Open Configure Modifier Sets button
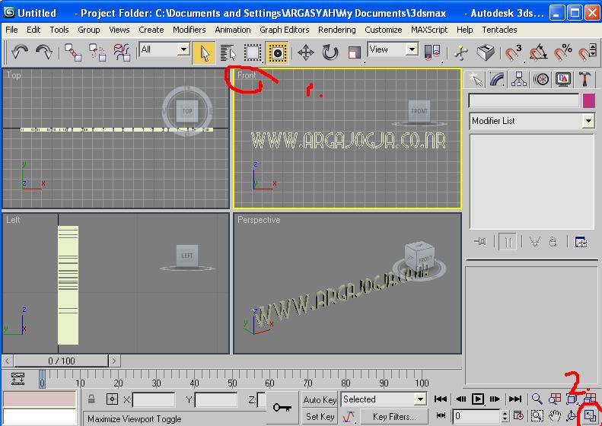Image resolution: width=602 pixels, height=426 pixels. [x=581, y=242]
